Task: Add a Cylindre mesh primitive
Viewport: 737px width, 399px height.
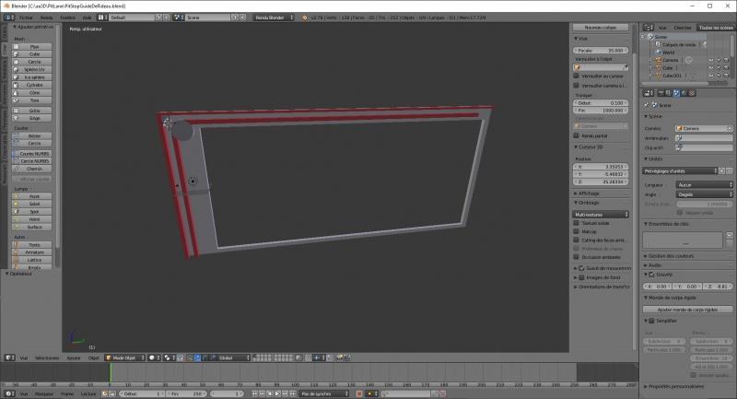Action: [x=34, y=85]
